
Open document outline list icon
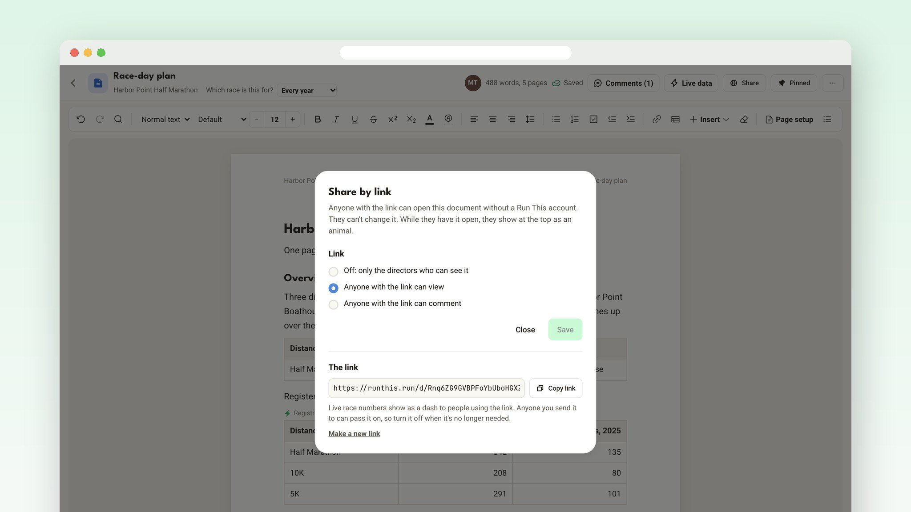827,119
